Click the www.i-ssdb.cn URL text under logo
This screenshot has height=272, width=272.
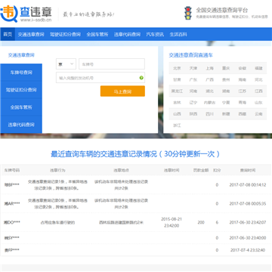tap(36, 20)
